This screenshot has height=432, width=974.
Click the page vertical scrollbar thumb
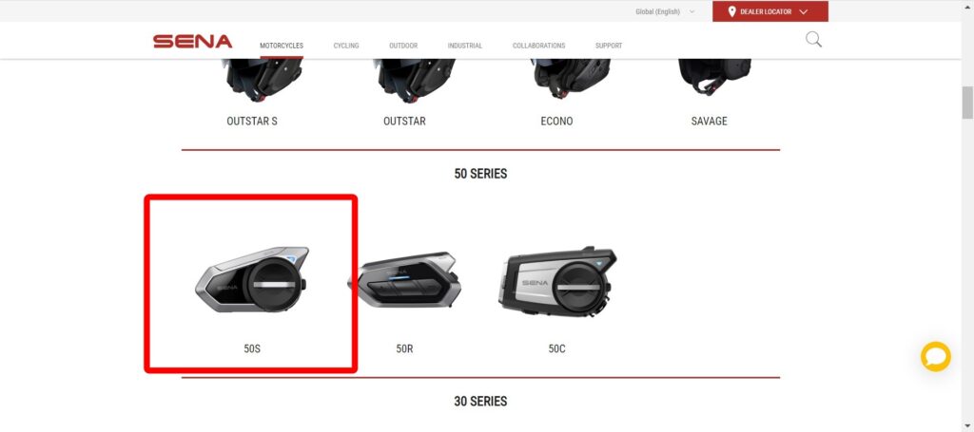(967, 103)
